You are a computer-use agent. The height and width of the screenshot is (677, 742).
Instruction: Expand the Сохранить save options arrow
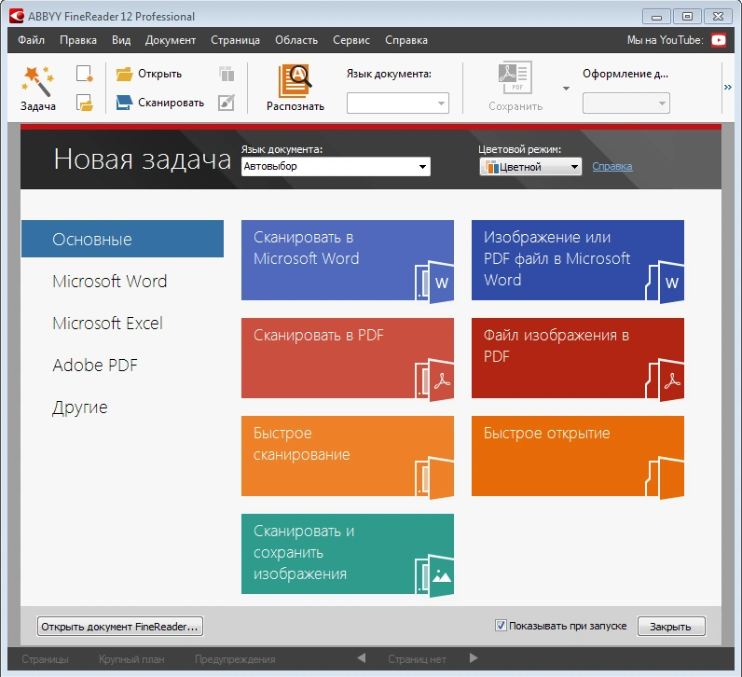tap(566, 89)
